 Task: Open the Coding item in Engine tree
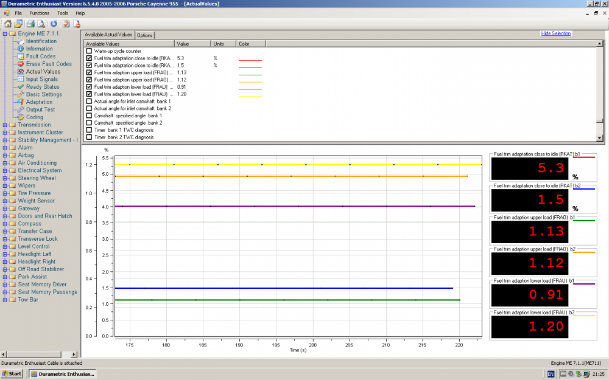(21, 117)
